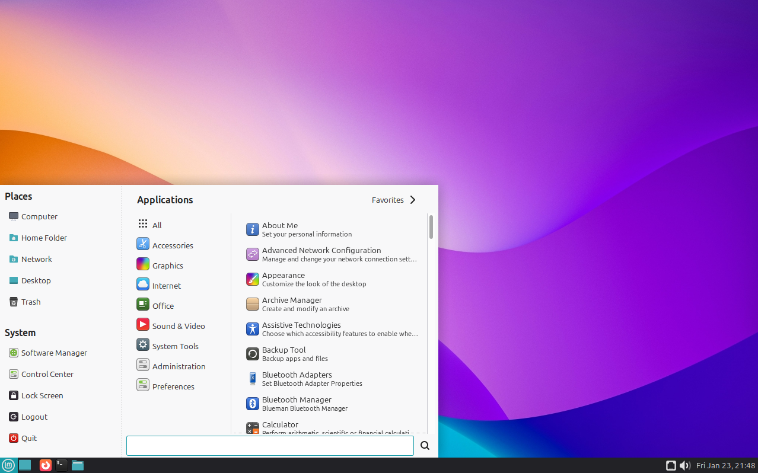The image size is (758, 473).
Task: Open the Software Manager
Action: pyautogui.click(x=53, y=353)
